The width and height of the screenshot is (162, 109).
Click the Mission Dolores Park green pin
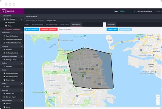click(83, 76)
